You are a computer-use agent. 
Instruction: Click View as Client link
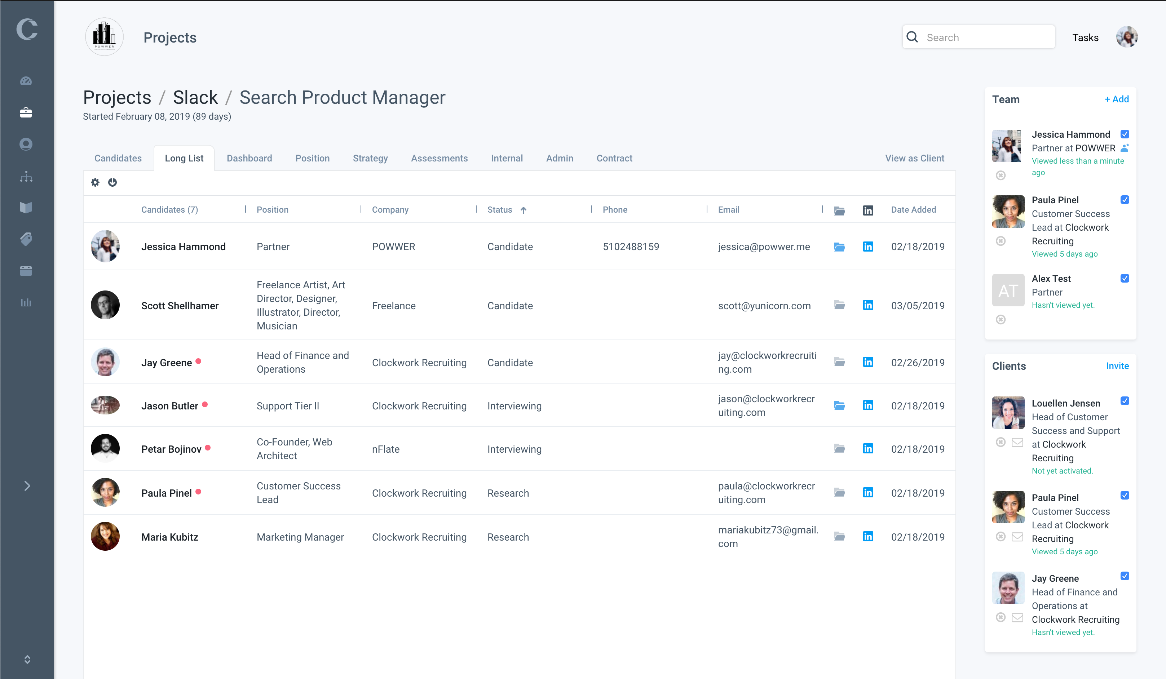pos(914,158)
